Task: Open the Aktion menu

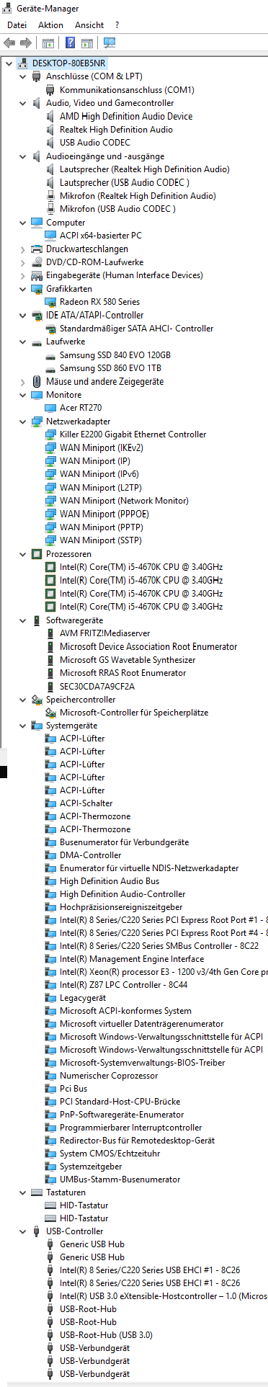Action: (x=50, y=25)
